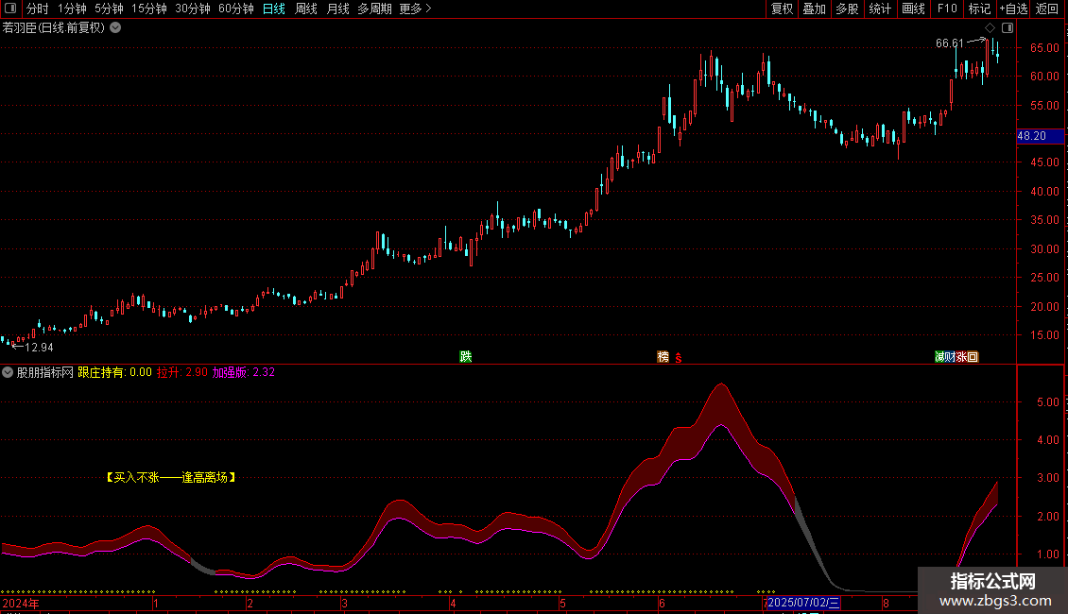Select the 5分钟 period
This screenshot has width=1068, height=614.
pyautogui.click(x=109, y=9)
